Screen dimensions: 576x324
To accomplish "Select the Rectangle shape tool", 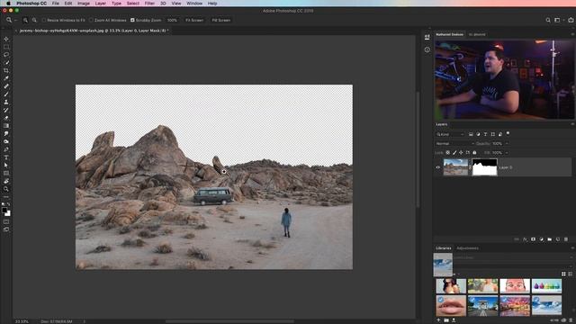I will (x=6, y=173).
